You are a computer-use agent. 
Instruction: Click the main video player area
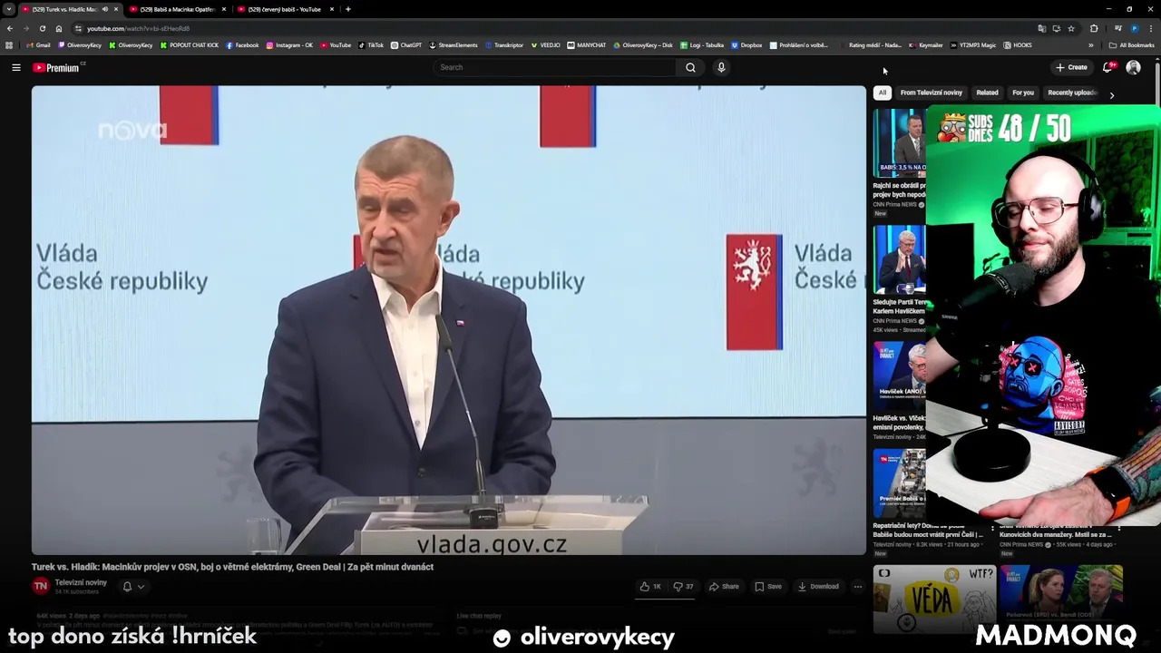[449, 320]
